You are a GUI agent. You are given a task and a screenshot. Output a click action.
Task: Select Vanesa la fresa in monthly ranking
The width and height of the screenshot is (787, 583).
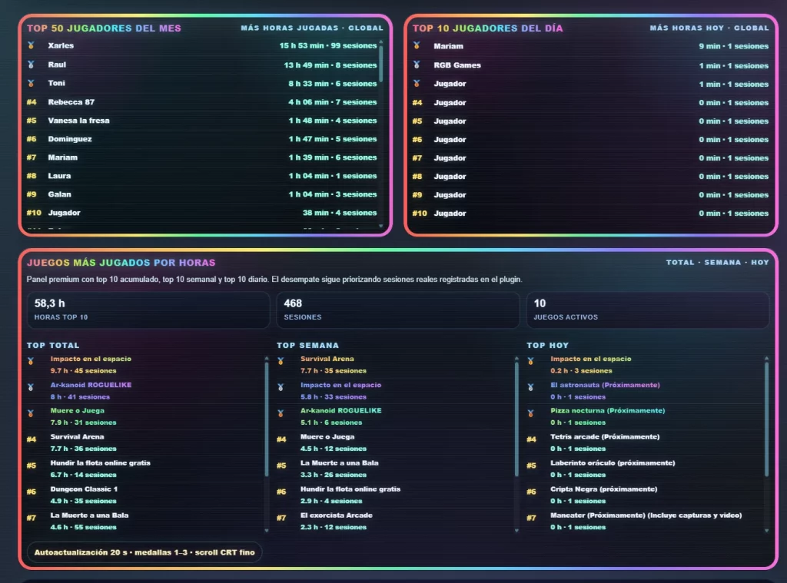(78, 121)
